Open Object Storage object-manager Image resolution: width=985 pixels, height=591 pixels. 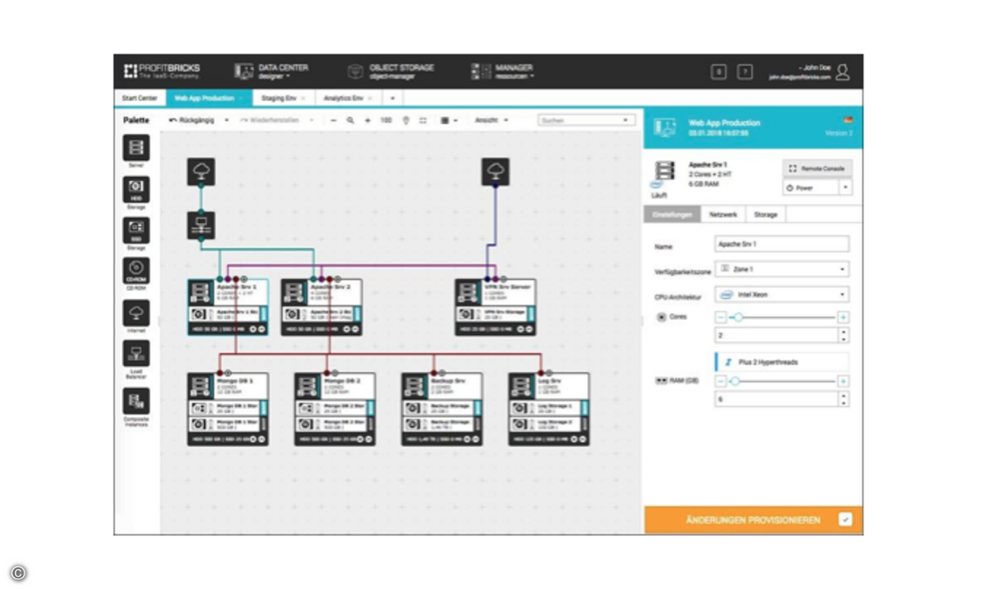(391, 71)
